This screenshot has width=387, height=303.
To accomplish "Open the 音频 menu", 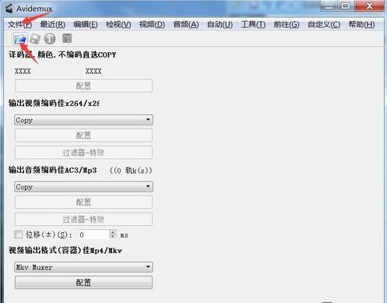I will 186,24.
